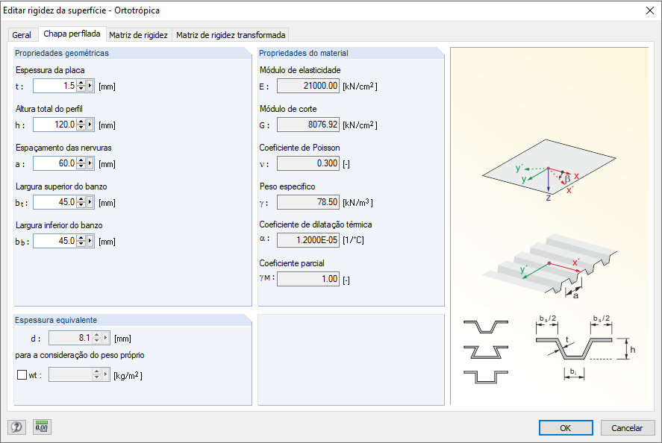
Task: Open arrow menu beside wt field
Action: pos(105,374)
